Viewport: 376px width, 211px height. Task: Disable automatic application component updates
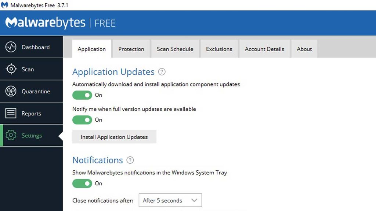click(82, 95)
